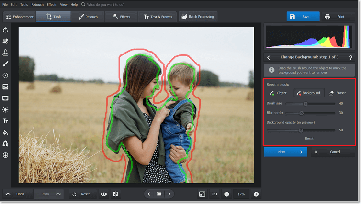Click fit to screen icon
The image size is (361, 204).
(202, 194)
